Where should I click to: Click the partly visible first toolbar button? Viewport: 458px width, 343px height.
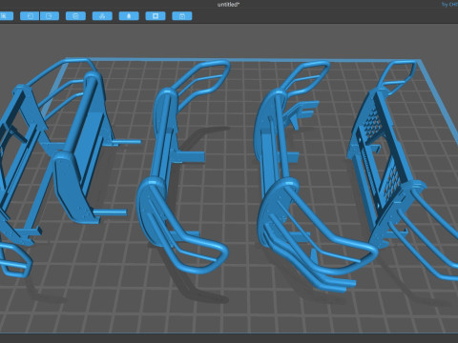coord(7,16)
